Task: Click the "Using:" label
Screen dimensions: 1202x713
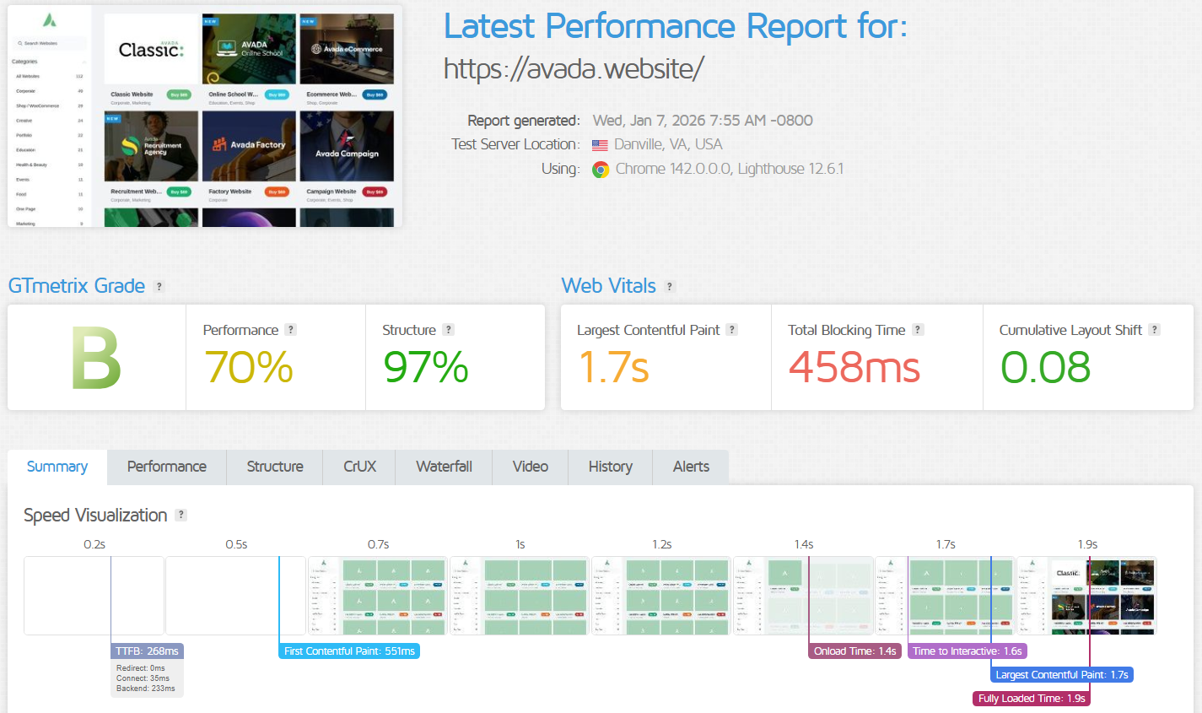Action: click(x=561, y=169)
